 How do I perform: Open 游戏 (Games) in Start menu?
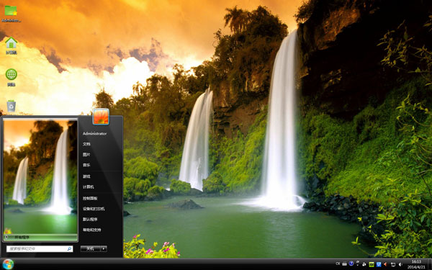(x=86, y=176)
